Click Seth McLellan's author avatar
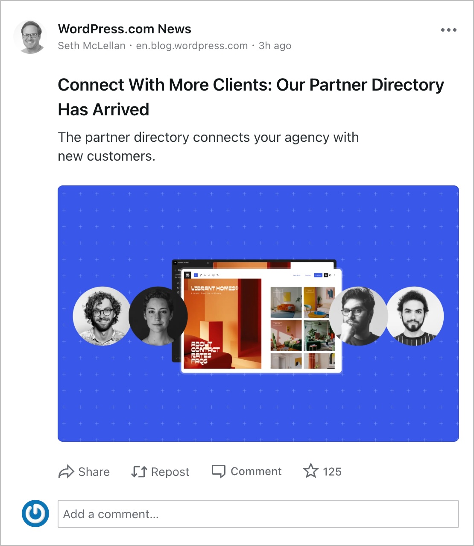 (x=30, y=37)
